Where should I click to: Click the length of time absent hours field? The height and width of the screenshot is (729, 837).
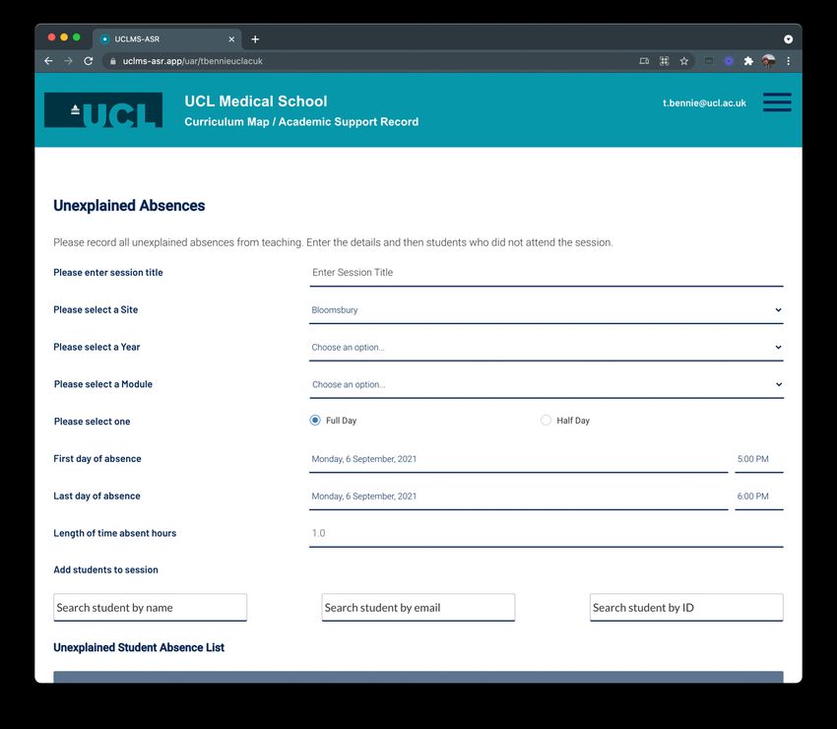[547, 534]
